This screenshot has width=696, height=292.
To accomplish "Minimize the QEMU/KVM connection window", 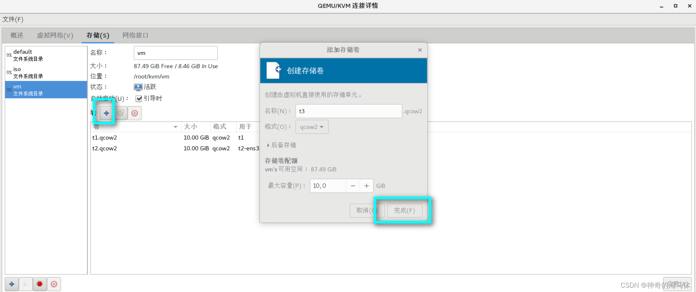I will pyautogui.click(x=661, y=6).
